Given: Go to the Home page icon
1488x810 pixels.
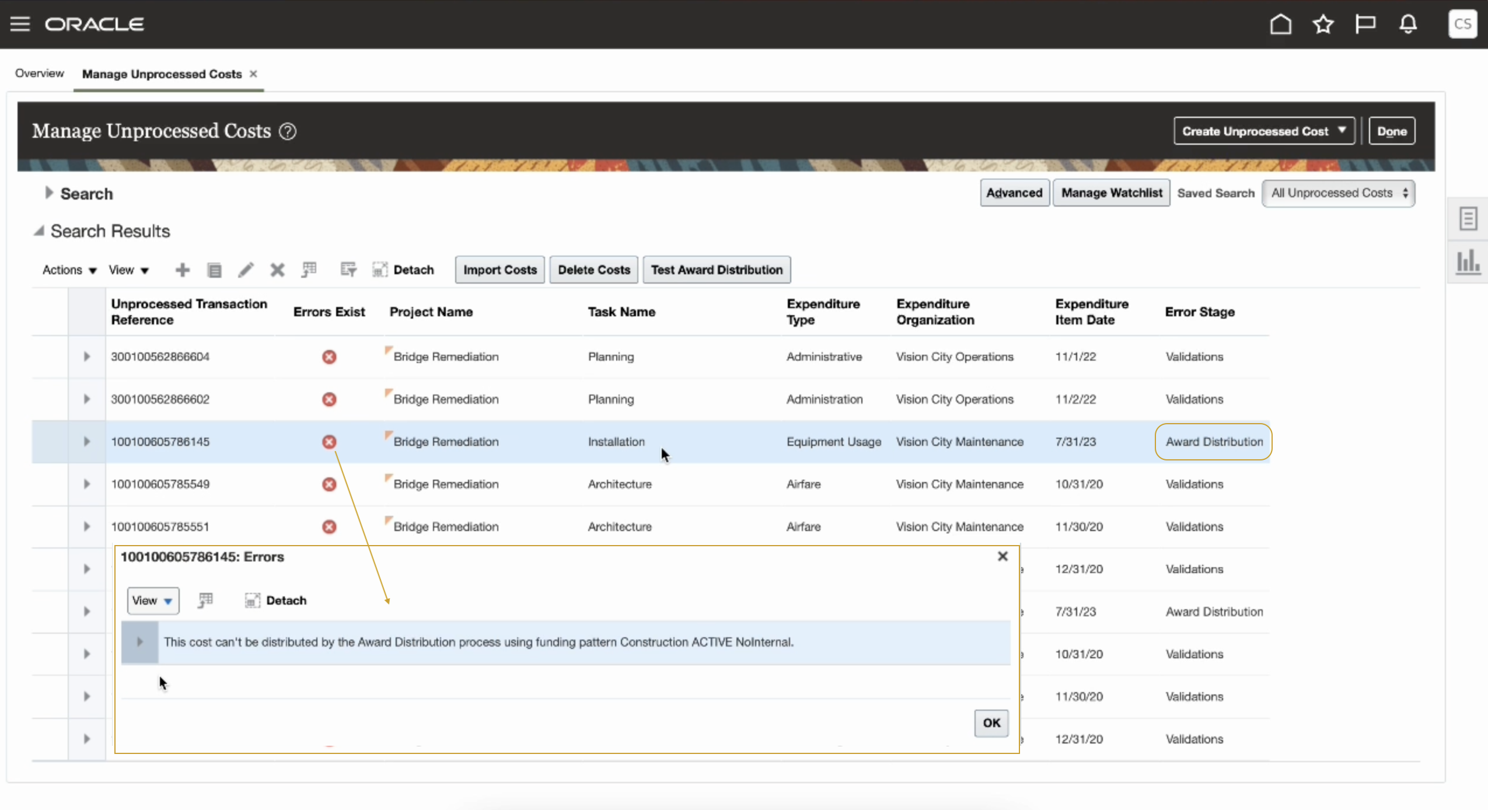Looking at the screenshot, I should (x=1280, y=24).
